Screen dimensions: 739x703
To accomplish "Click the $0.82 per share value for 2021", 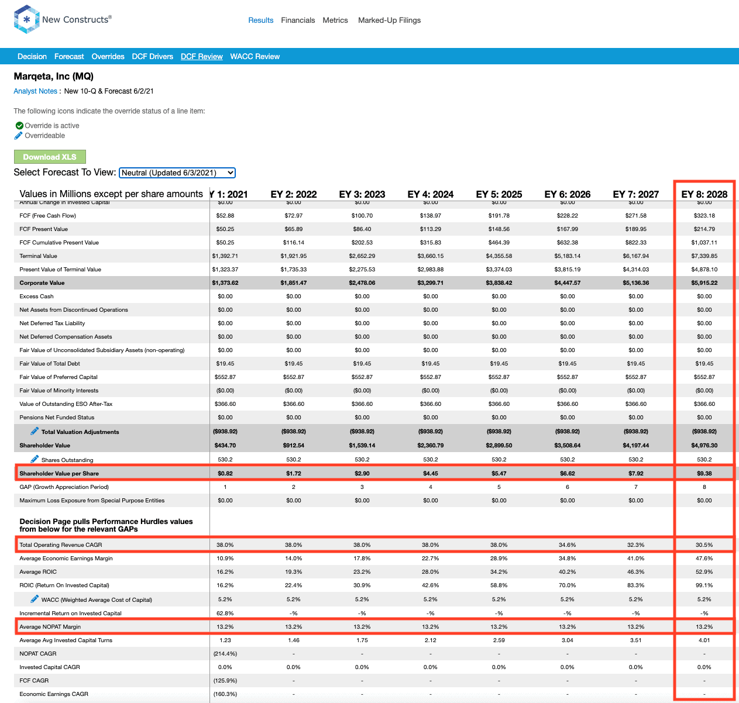I will pyautogui.click(x=225, y=473).
